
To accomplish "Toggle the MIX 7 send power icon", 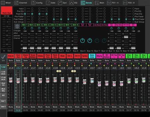I will pos(68,28).
